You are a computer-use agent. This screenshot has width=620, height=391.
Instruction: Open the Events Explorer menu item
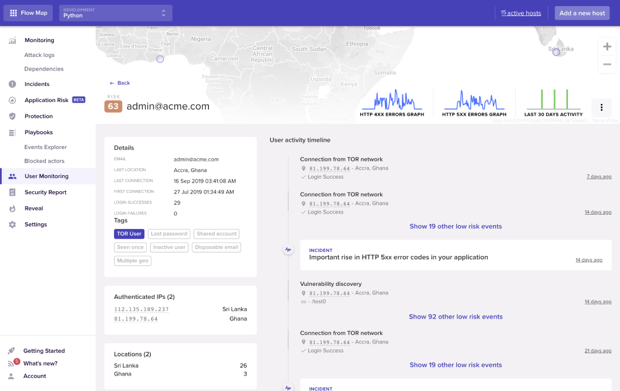coord(45,147)
